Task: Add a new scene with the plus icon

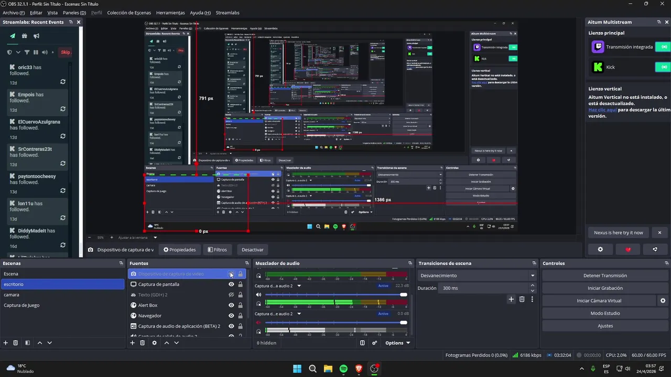Action: tap(6, 343)
